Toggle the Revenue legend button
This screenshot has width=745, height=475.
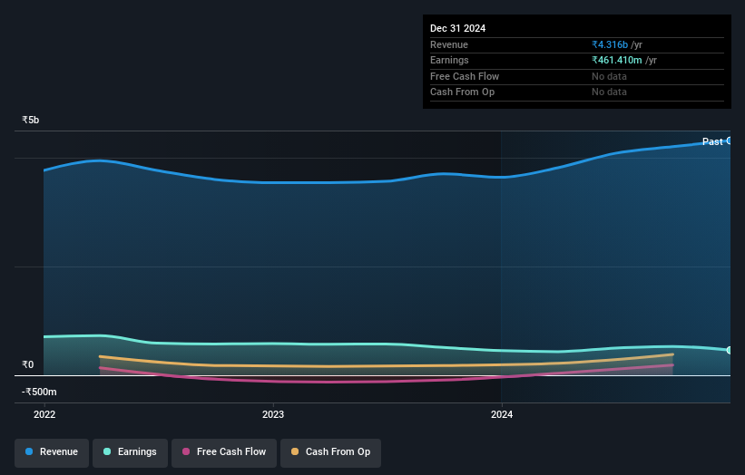click(52, 452)
